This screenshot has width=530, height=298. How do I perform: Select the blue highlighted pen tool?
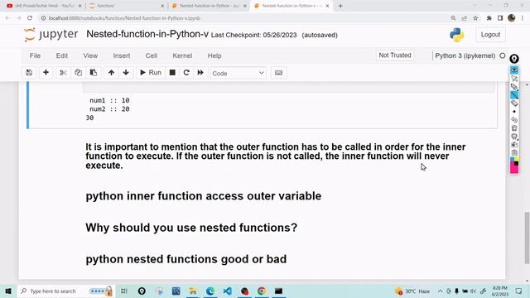click(514, 95)
